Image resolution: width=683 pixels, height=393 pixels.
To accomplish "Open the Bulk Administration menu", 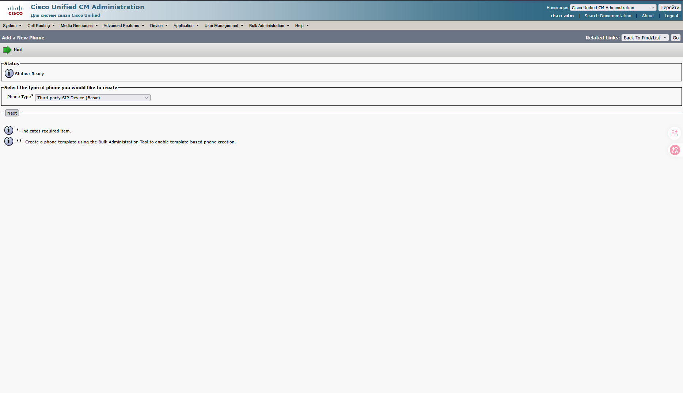I will [x=269, y=26].
